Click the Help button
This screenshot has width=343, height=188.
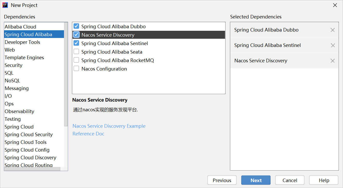click(323, 180)
